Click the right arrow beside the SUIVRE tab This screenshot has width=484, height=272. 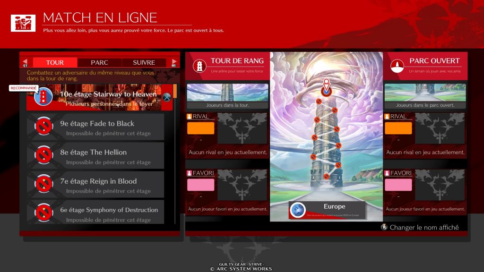pyautogui.click(x=174, y=62)
